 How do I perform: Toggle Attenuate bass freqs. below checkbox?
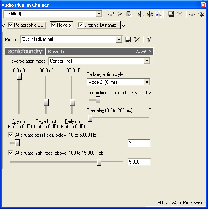(x=11, y=135)
